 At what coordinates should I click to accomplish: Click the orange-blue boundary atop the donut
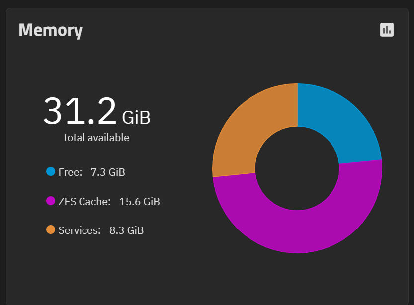coord(298,105)
